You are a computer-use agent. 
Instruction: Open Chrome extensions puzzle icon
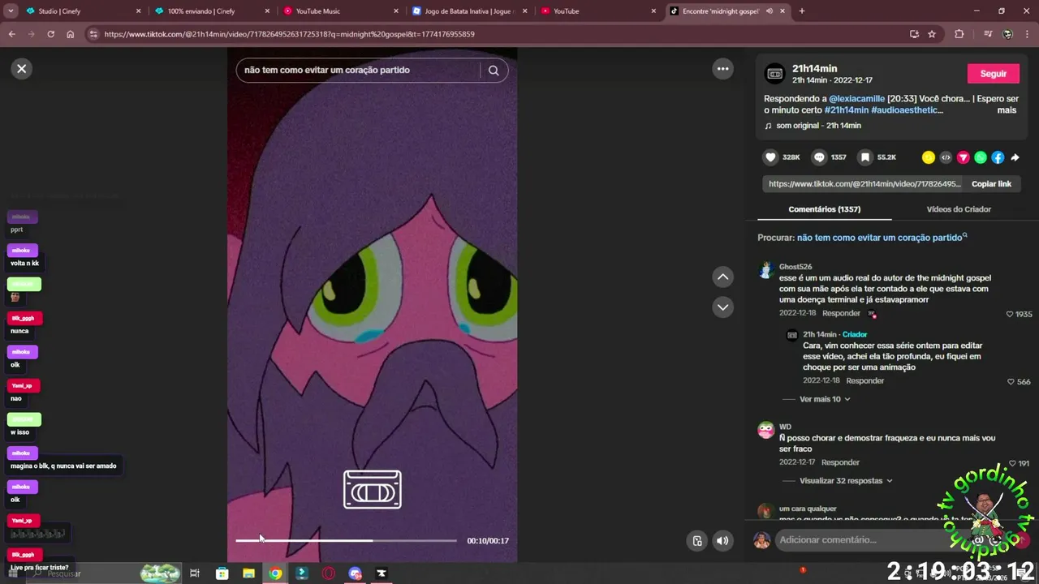[x=959, y=34]
